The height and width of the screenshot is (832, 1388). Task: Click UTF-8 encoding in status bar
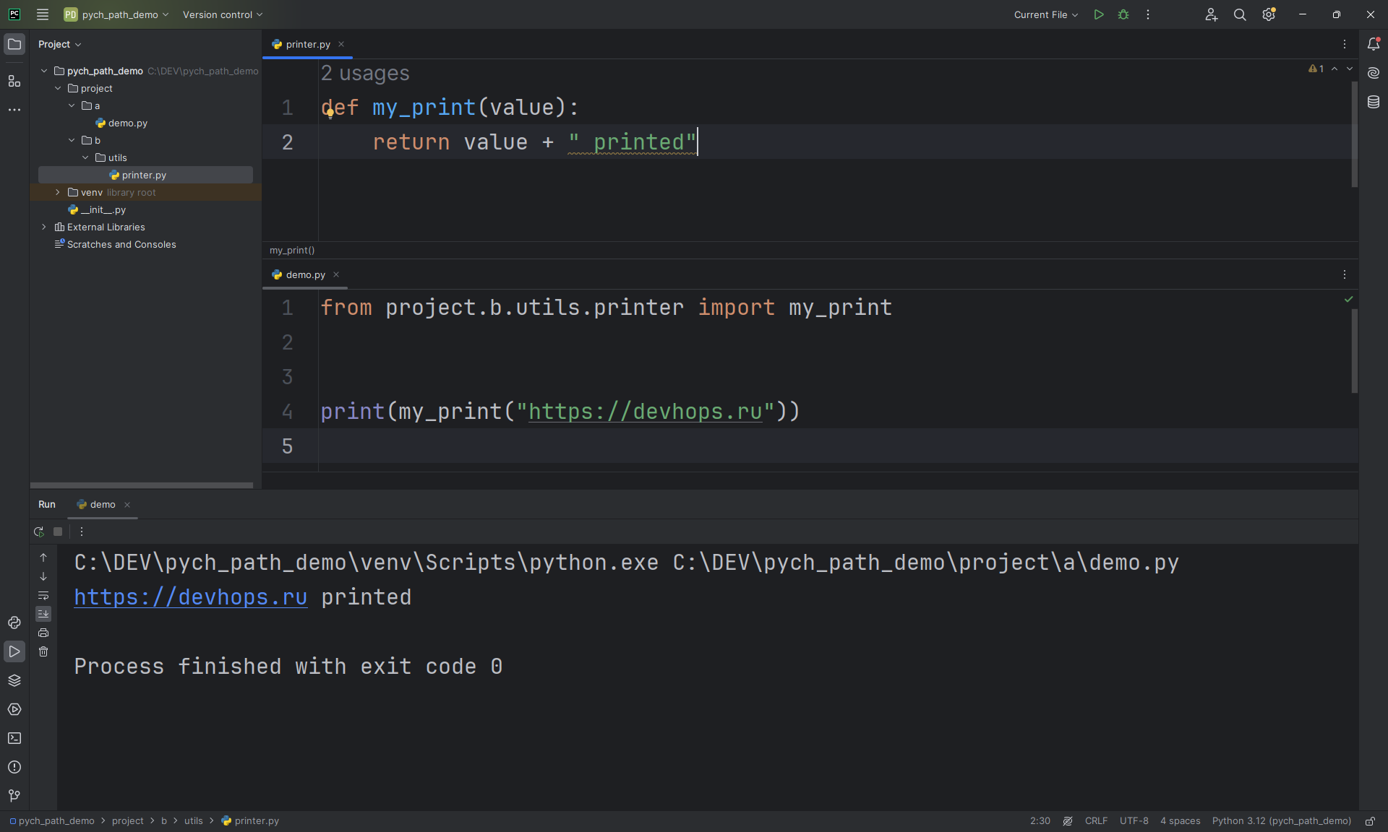[1134, 821]
